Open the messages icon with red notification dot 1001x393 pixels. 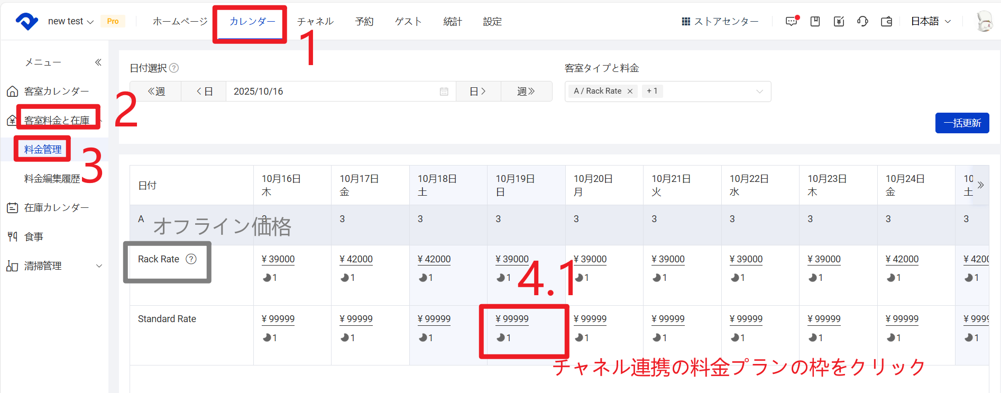[x=792, y=22]
